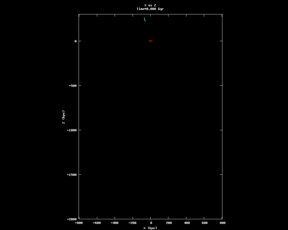Pick the 600 tick label on the X axis
The height and width of the screenshot is (230, 288).
pos(205,223)
